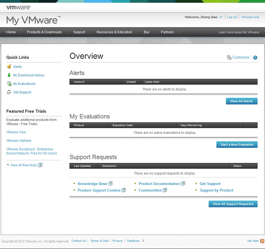Click the orange RSS feed icon
The image size is (265, 249).
click(262, 241)
